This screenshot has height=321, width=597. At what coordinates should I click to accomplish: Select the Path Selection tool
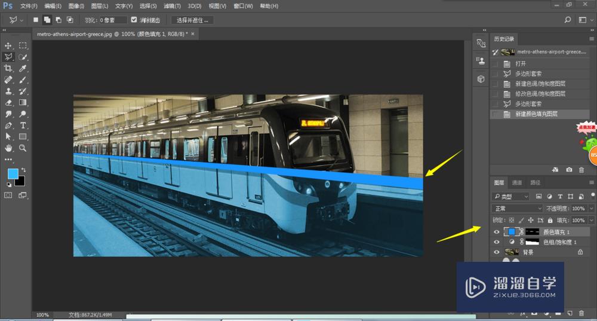[8, 136]
